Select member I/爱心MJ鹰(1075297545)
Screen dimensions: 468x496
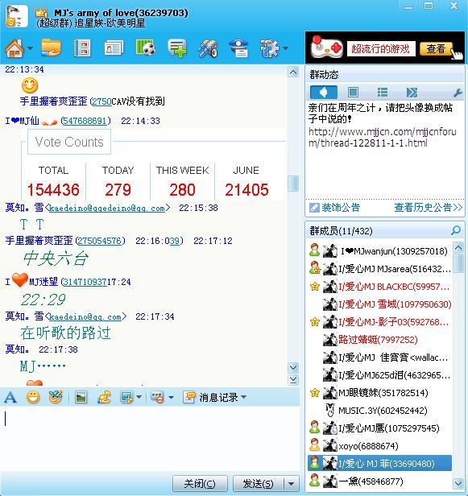379,428
